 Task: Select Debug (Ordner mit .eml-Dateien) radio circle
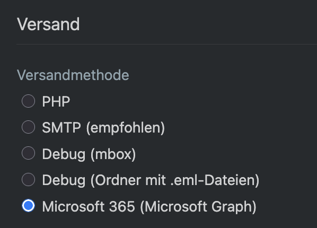[28, 179]
